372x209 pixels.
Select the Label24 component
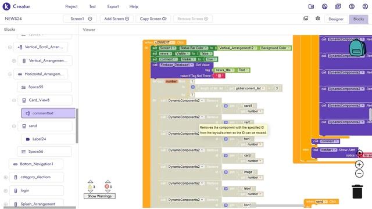tap(48, 139)
